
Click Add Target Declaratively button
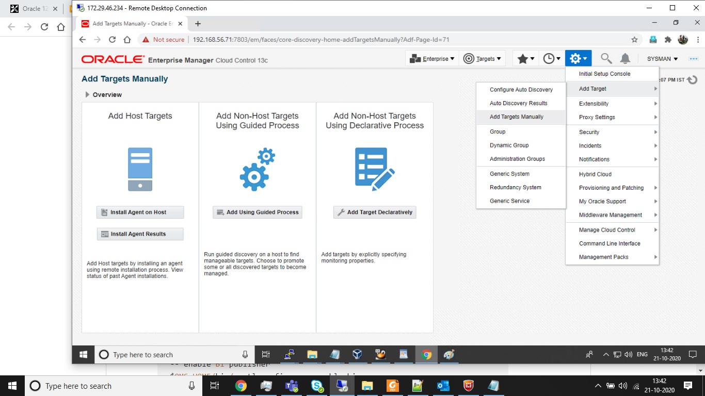[375, 212]
